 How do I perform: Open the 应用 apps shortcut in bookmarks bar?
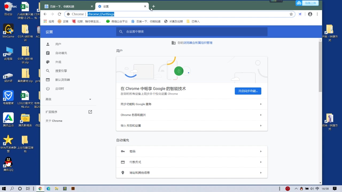tap(49, 21)
